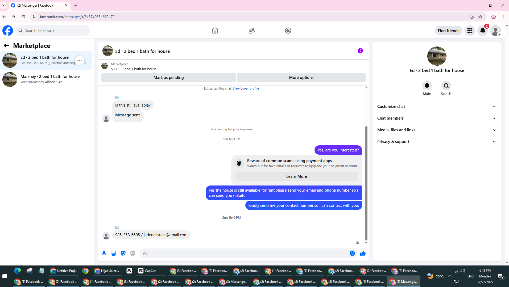The width and height of the screenshot is (509, 287).
Task: Open the $900 Marketplace listing thumbnail
Action: [105, 66]
